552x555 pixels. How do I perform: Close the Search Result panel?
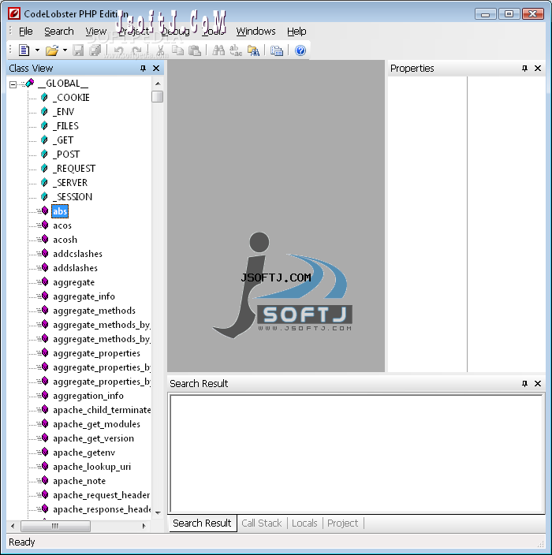pos(538,383)
